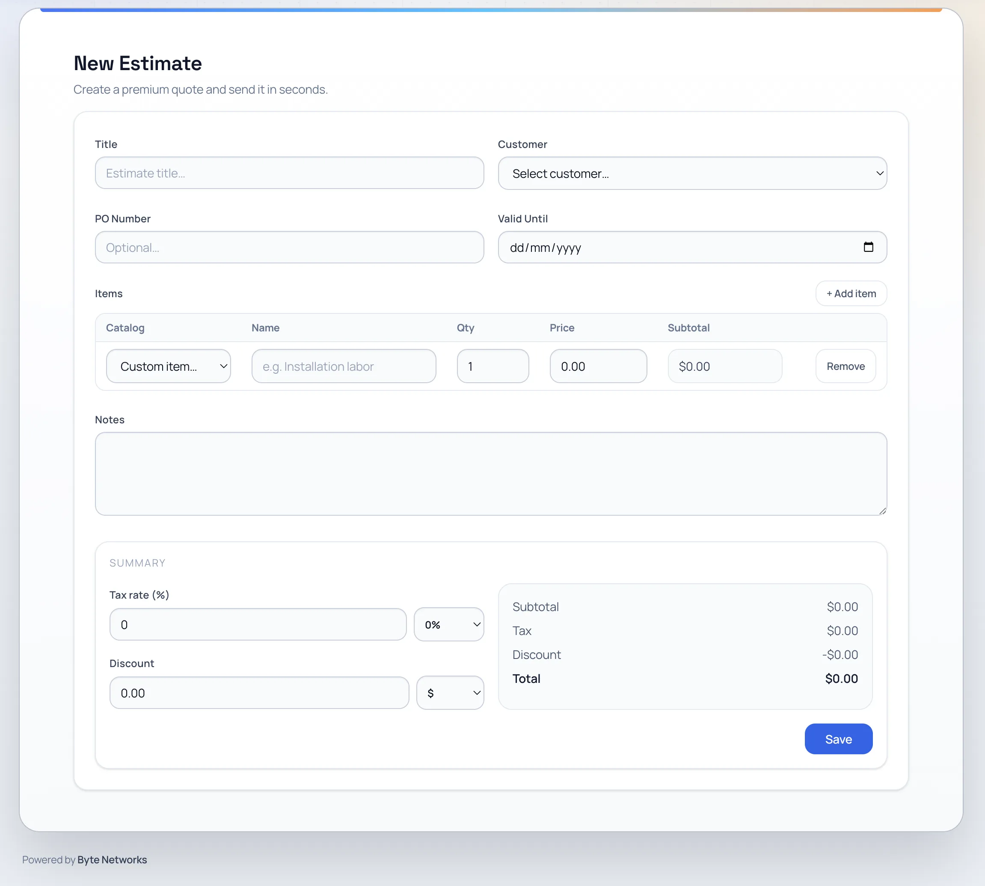The width and height of the screenshot is (985, 886).
Task: Click the Notes text area
Action: click(x=490, y=474)
